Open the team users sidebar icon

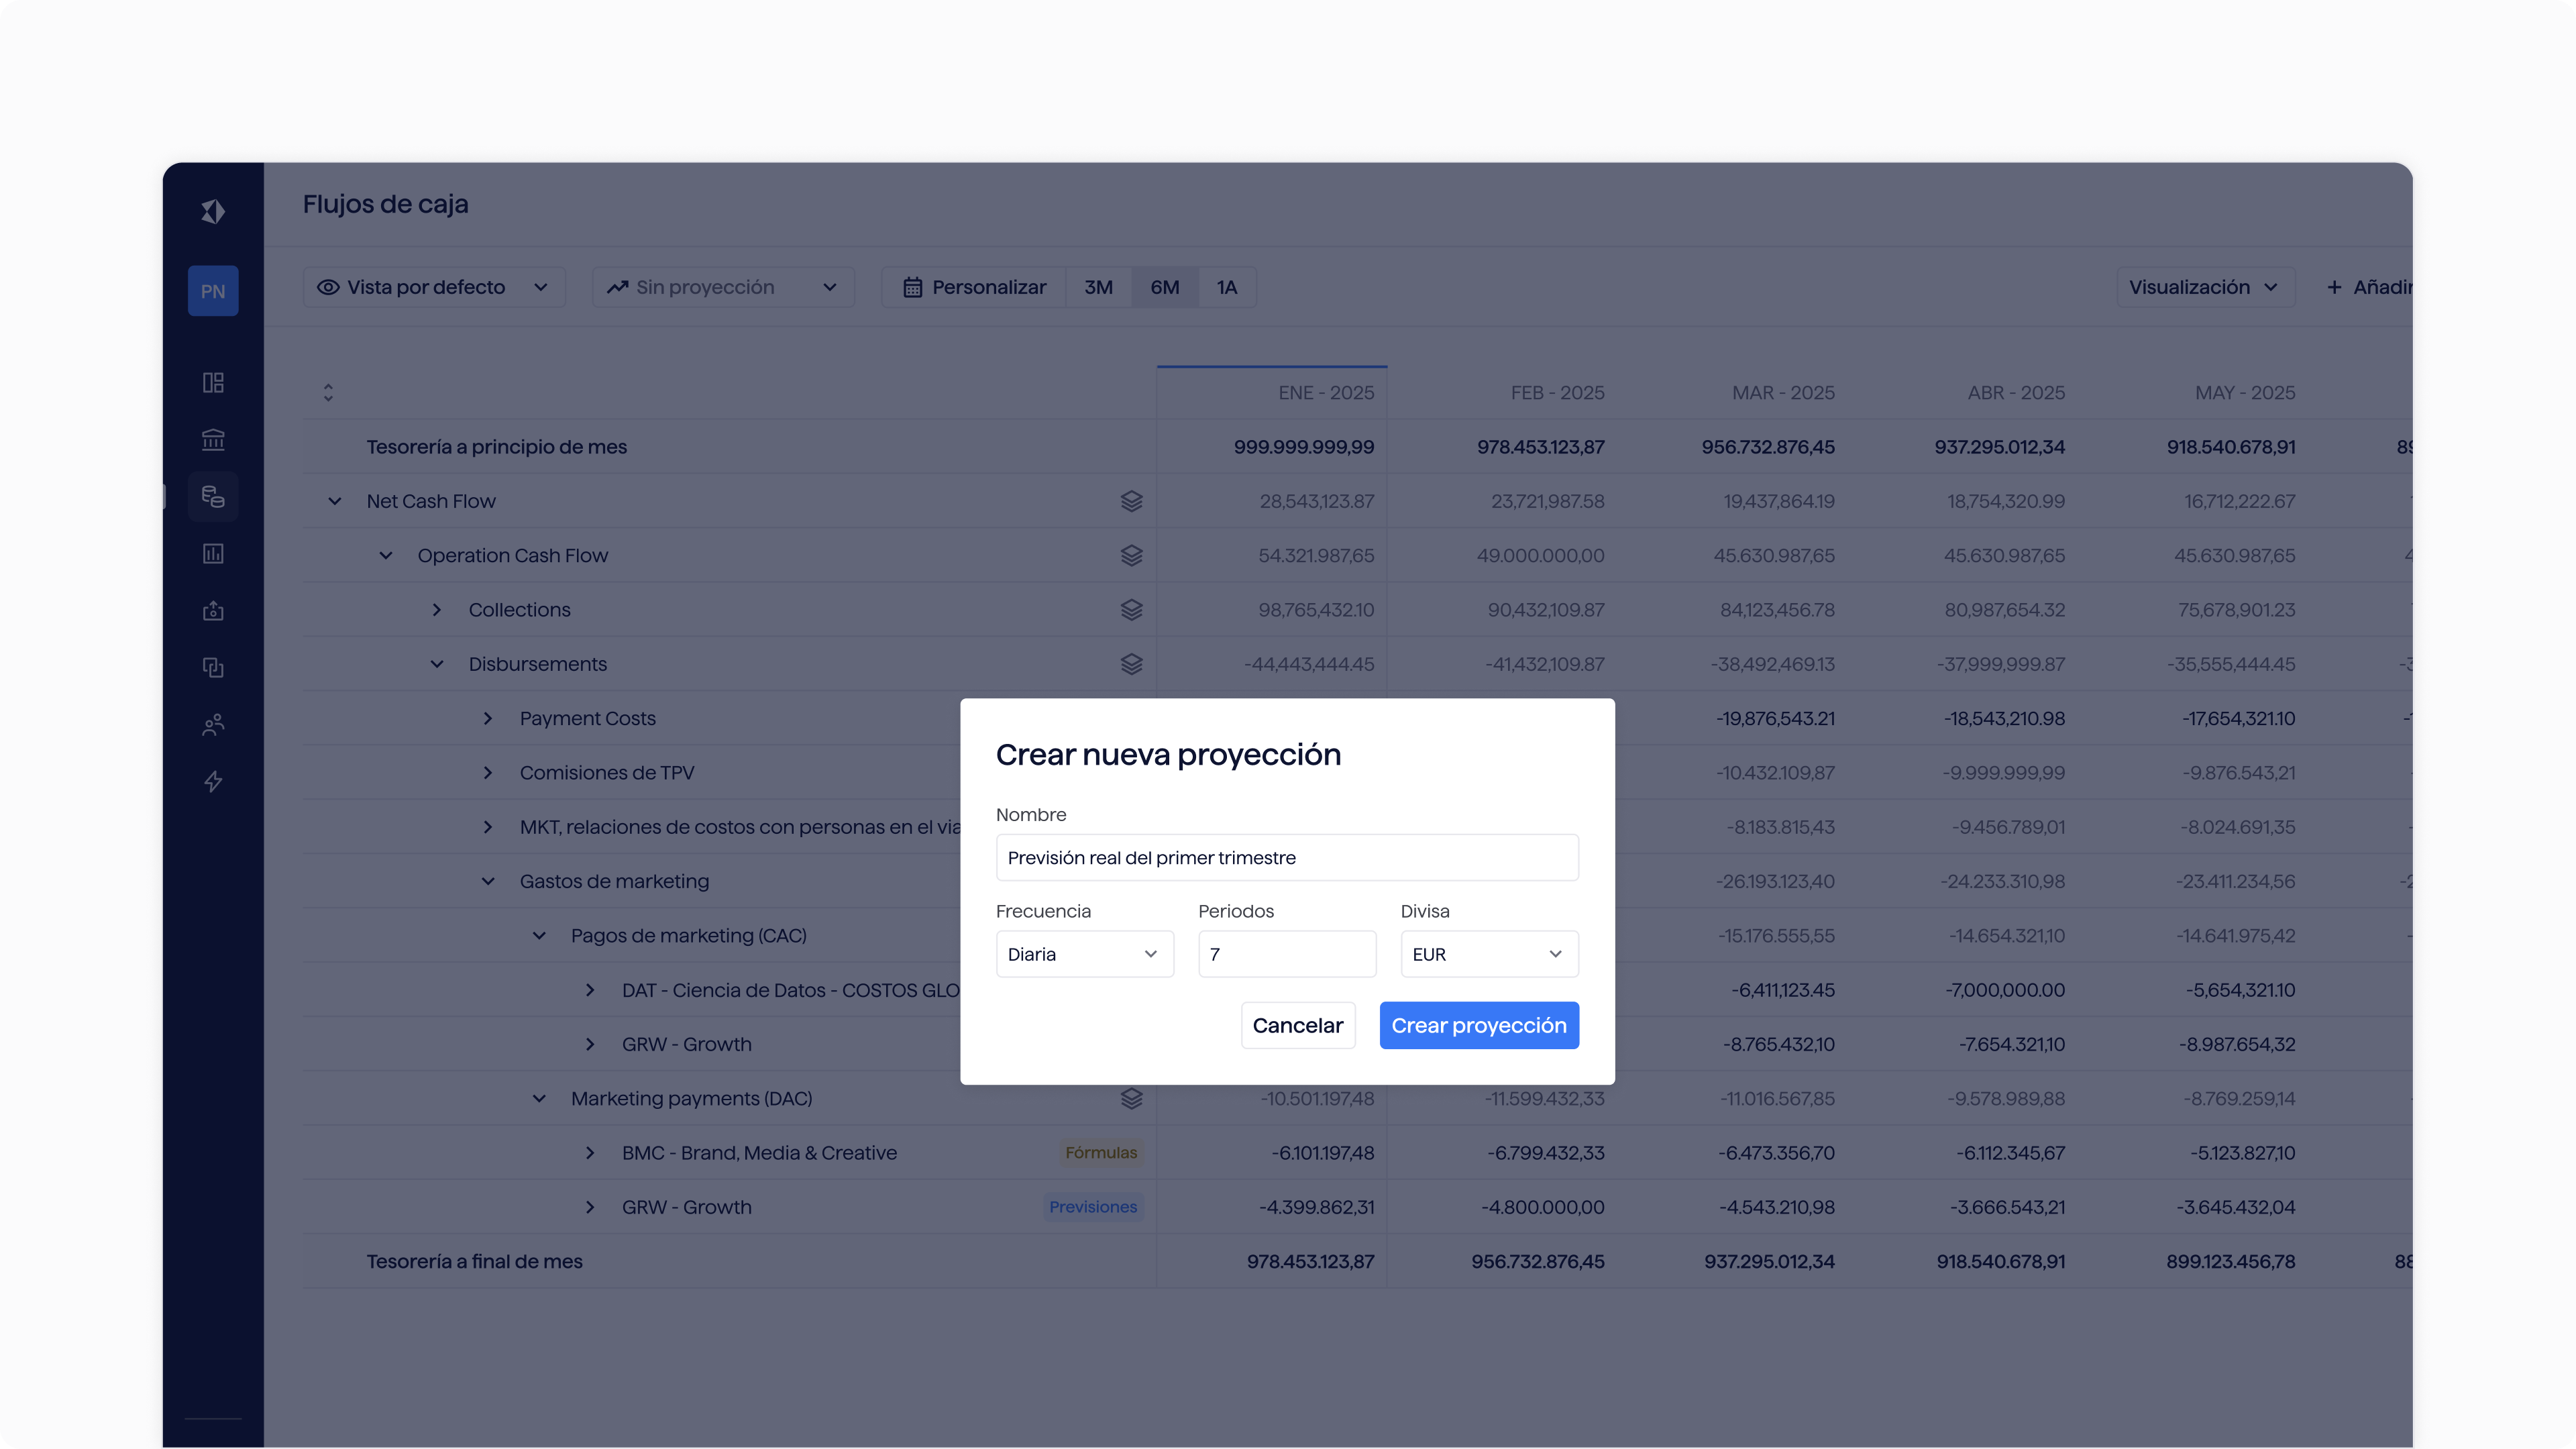point(213,725)
